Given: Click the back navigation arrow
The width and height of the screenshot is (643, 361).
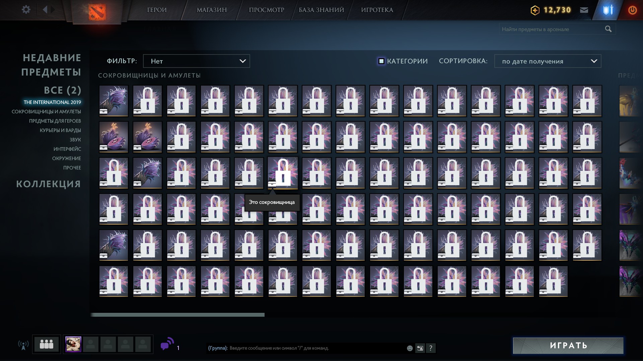Looking at the screenshot, I should pos(45,10).
